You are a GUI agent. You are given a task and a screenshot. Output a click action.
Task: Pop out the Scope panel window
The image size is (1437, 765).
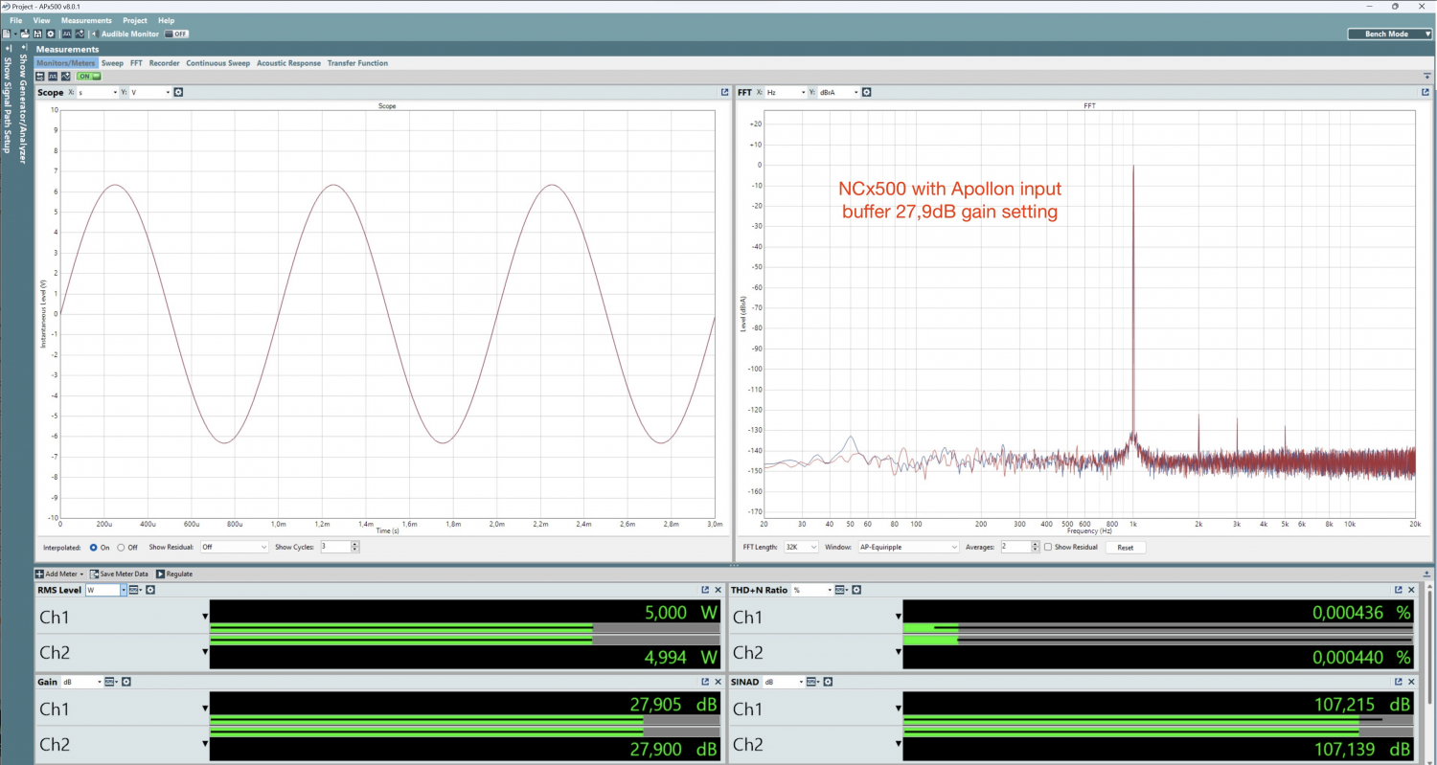click(725, 93)
